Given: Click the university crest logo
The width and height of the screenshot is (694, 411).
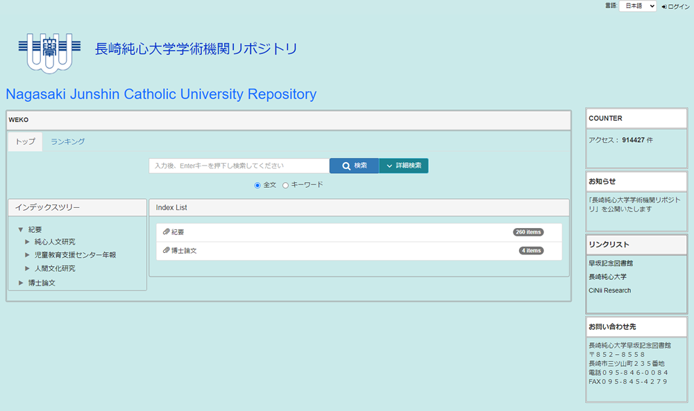Looking at the screenshot, I should pyautogui.click(x=49, y=53).
